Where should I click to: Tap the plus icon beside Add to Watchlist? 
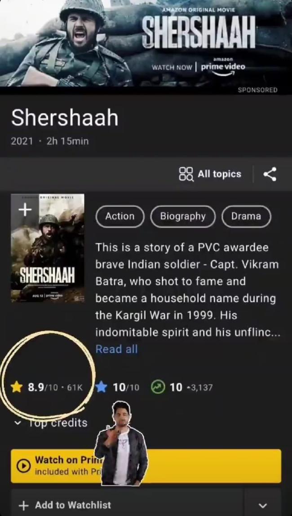[23, 506]
